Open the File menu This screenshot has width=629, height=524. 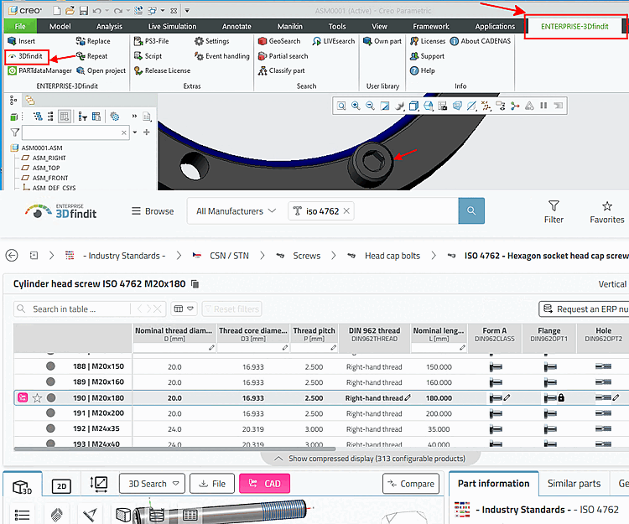(20, 27)
